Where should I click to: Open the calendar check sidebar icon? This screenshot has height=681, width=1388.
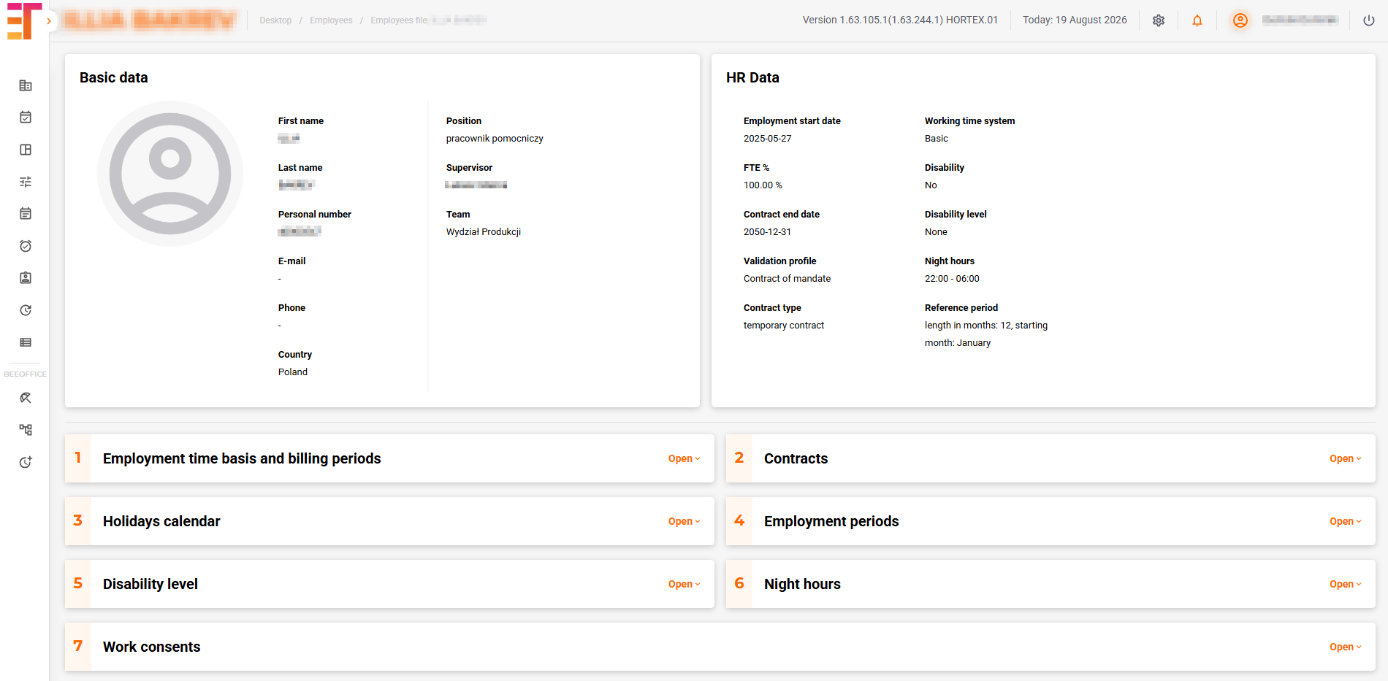tap(26, 117)
